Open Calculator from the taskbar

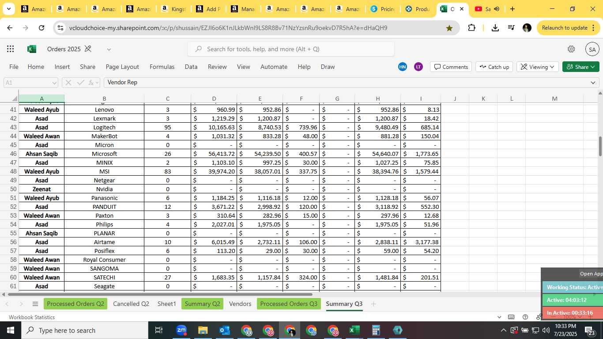376,330
